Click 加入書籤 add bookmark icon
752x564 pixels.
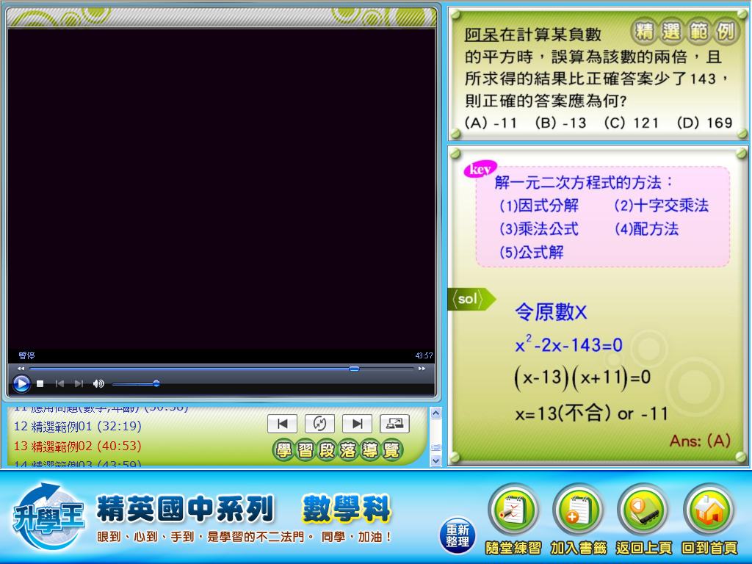pyautogui.click(x=578, y=510)
